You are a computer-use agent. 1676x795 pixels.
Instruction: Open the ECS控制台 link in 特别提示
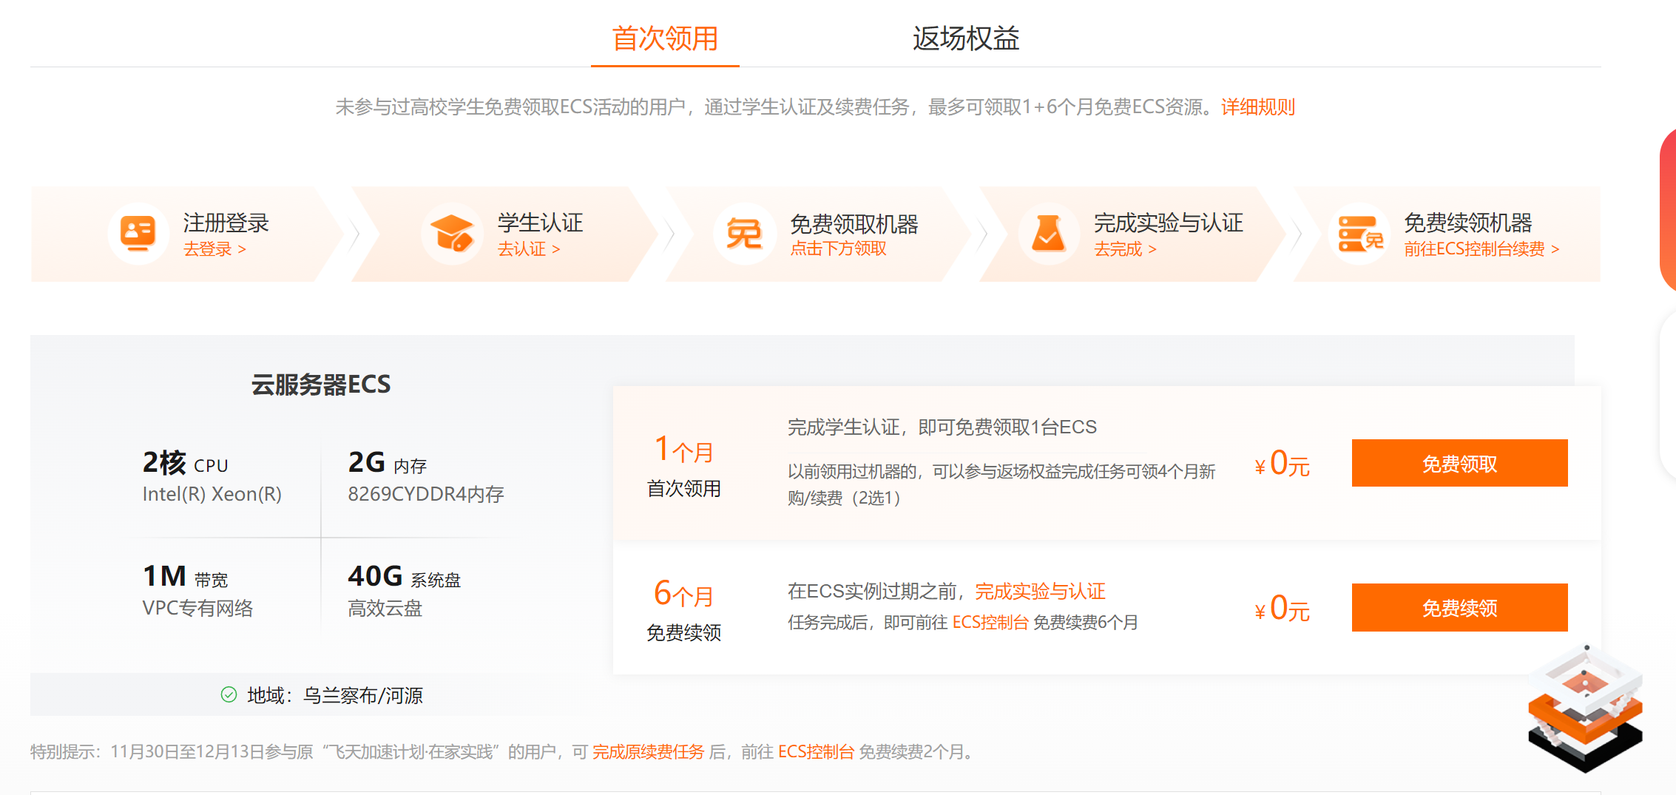(x=816, y=752)
